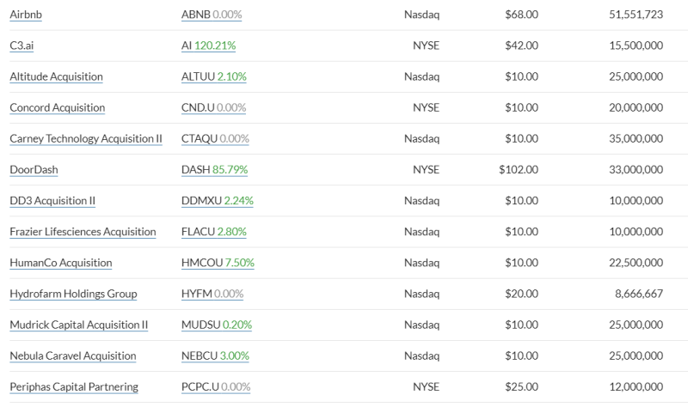688x407 pixels.
Task: Open the Concord Acquisition company page
Action: [x=58, y=108]
